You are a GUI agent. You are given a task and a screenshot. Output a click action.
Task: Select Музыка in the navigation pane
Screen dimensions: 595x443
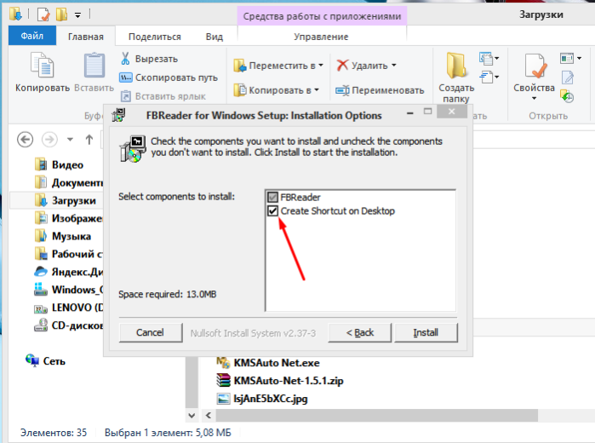pos(62,236)
